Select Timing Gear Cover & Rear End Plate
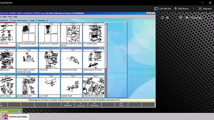Screen dimensions: 214x120 27,61
